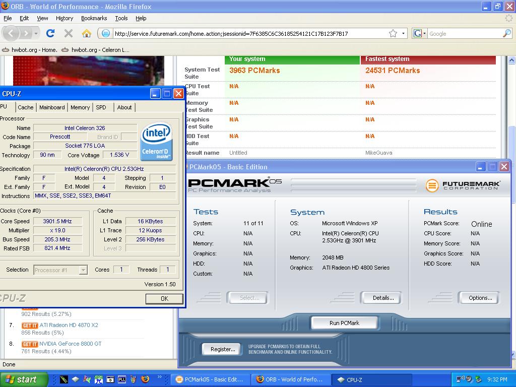Open the hwbot.org - Home bookmark
Image resolution: width=516 pixels, height=387 pixels.
tap(30, 50)
